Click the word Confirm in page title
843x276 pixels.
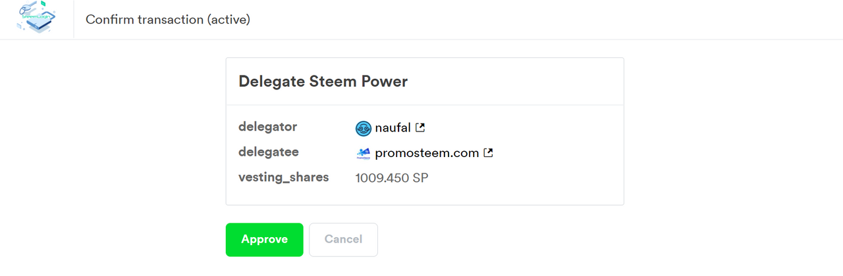coord(109,20)
